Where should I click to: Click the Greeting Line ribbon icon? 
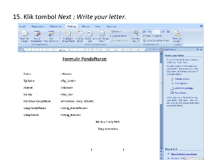[90, 36]
